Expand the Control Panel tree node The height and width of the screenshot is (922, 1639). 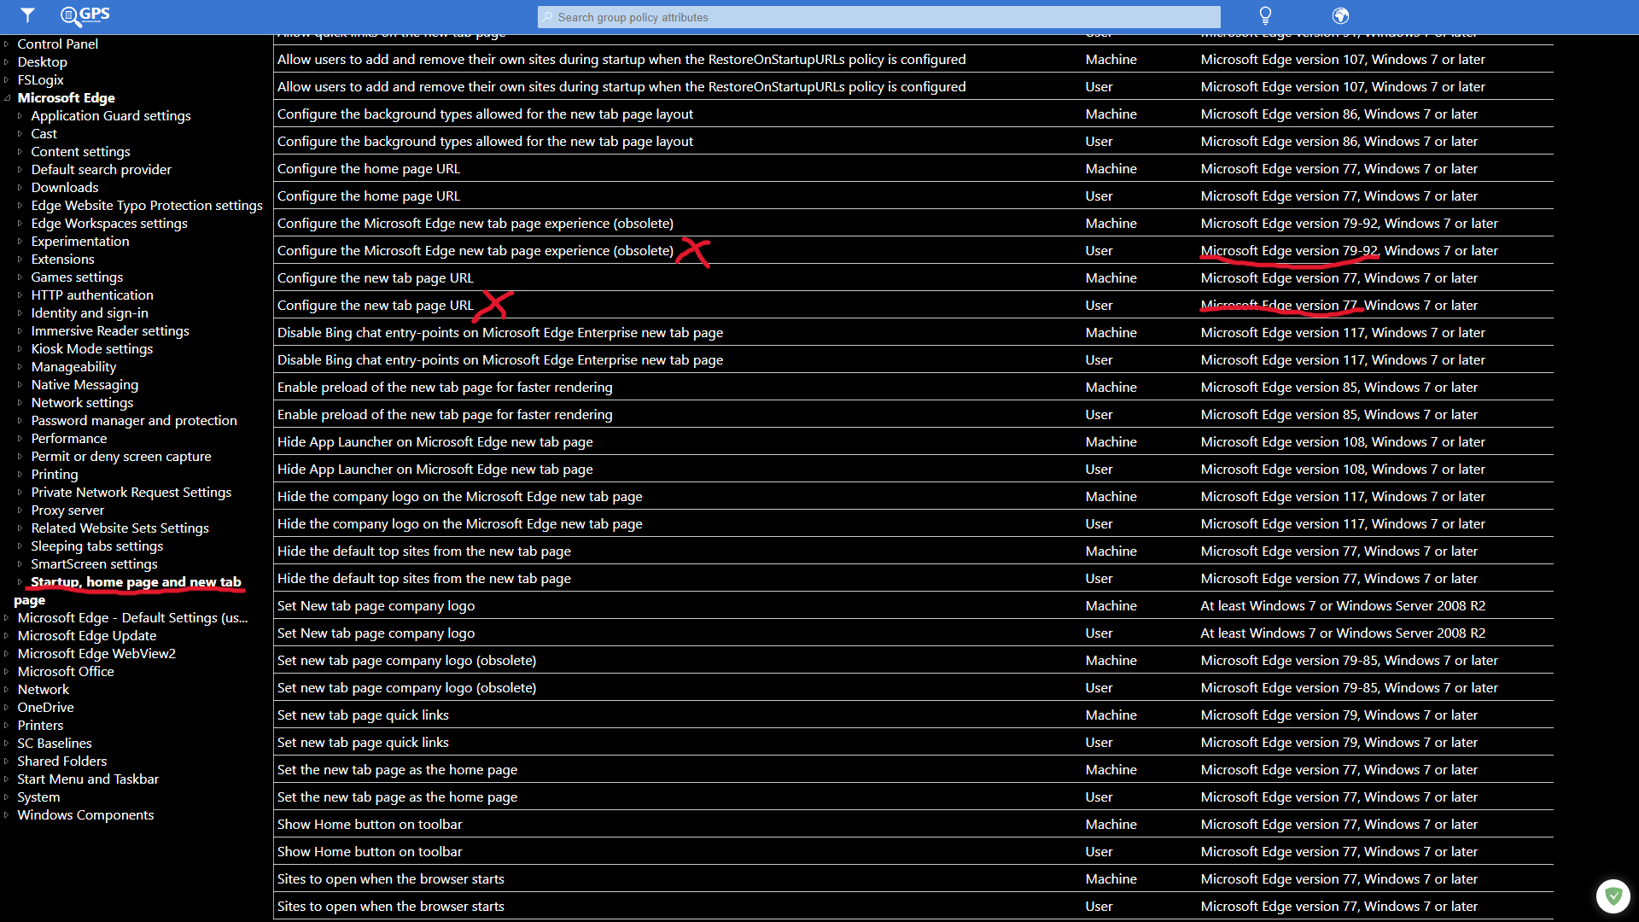[7, 44]
